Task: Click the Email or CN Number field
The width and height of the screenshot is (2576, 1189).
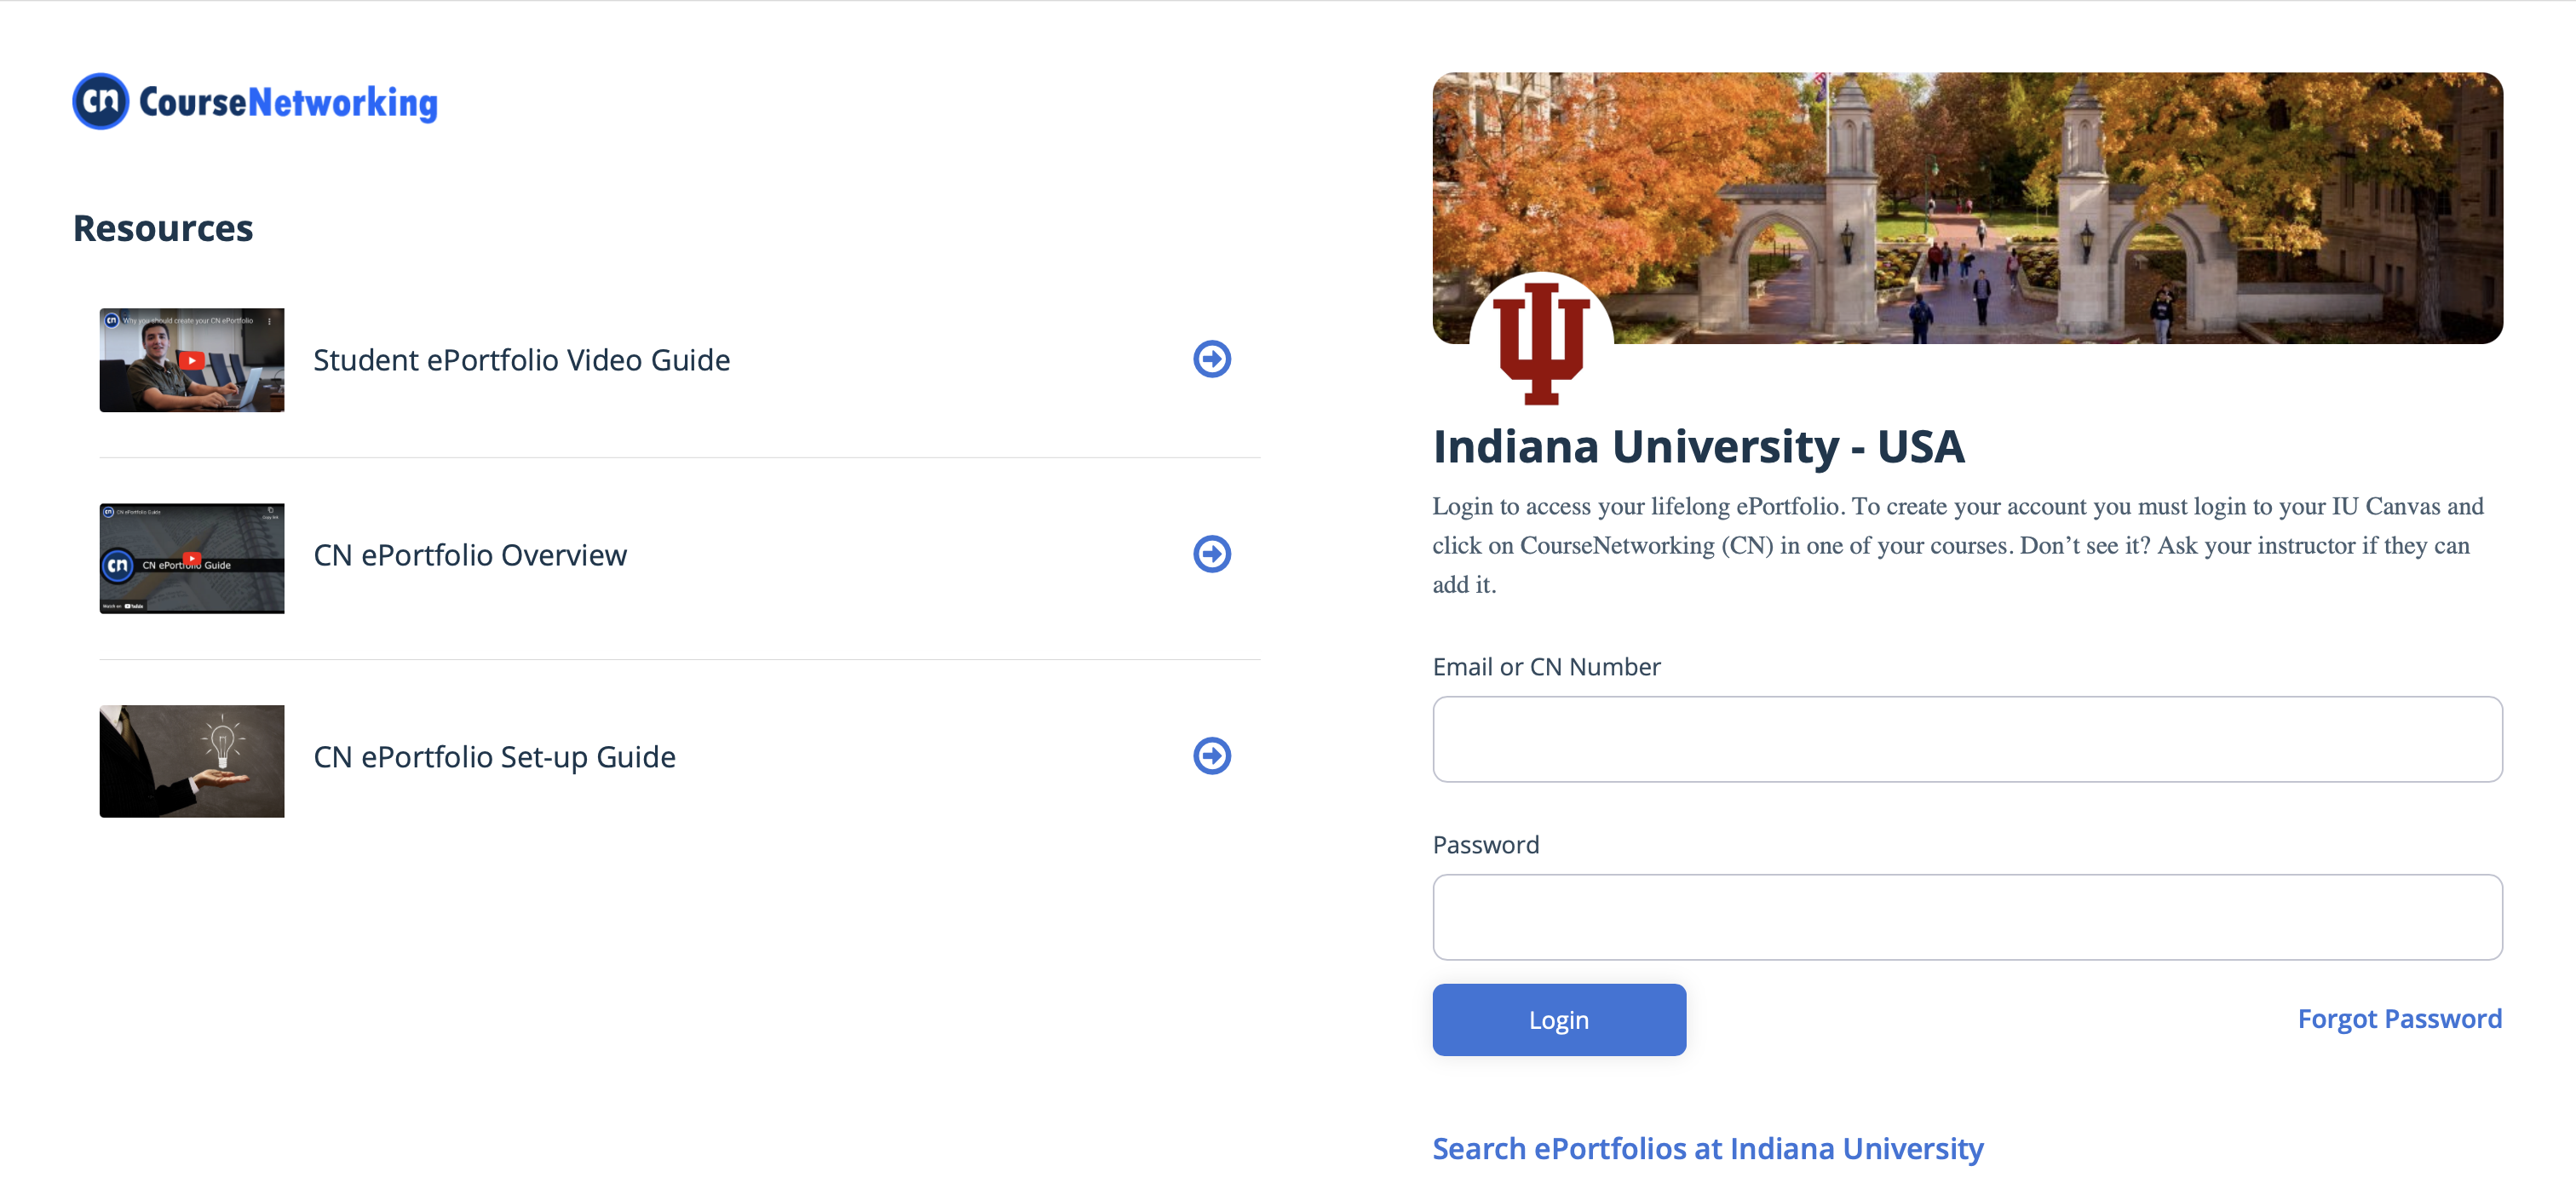Action: pos(1967,739)
